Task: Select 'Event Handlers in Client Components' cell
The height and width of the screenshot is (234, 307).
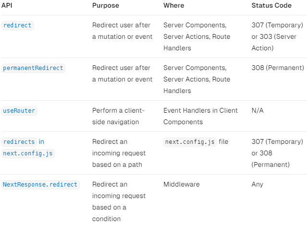Action: (200, 116)
